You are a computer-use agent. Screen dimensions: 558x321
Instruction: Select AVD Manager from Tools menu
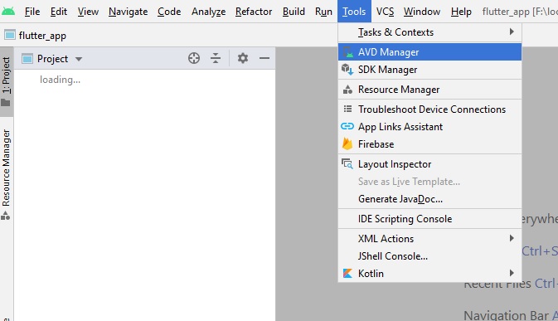click(429, 52)
